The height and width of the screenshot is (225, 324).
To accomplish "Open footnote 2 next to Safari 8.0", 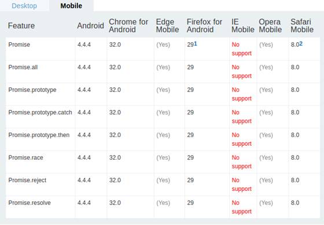I will click(301, 43).
